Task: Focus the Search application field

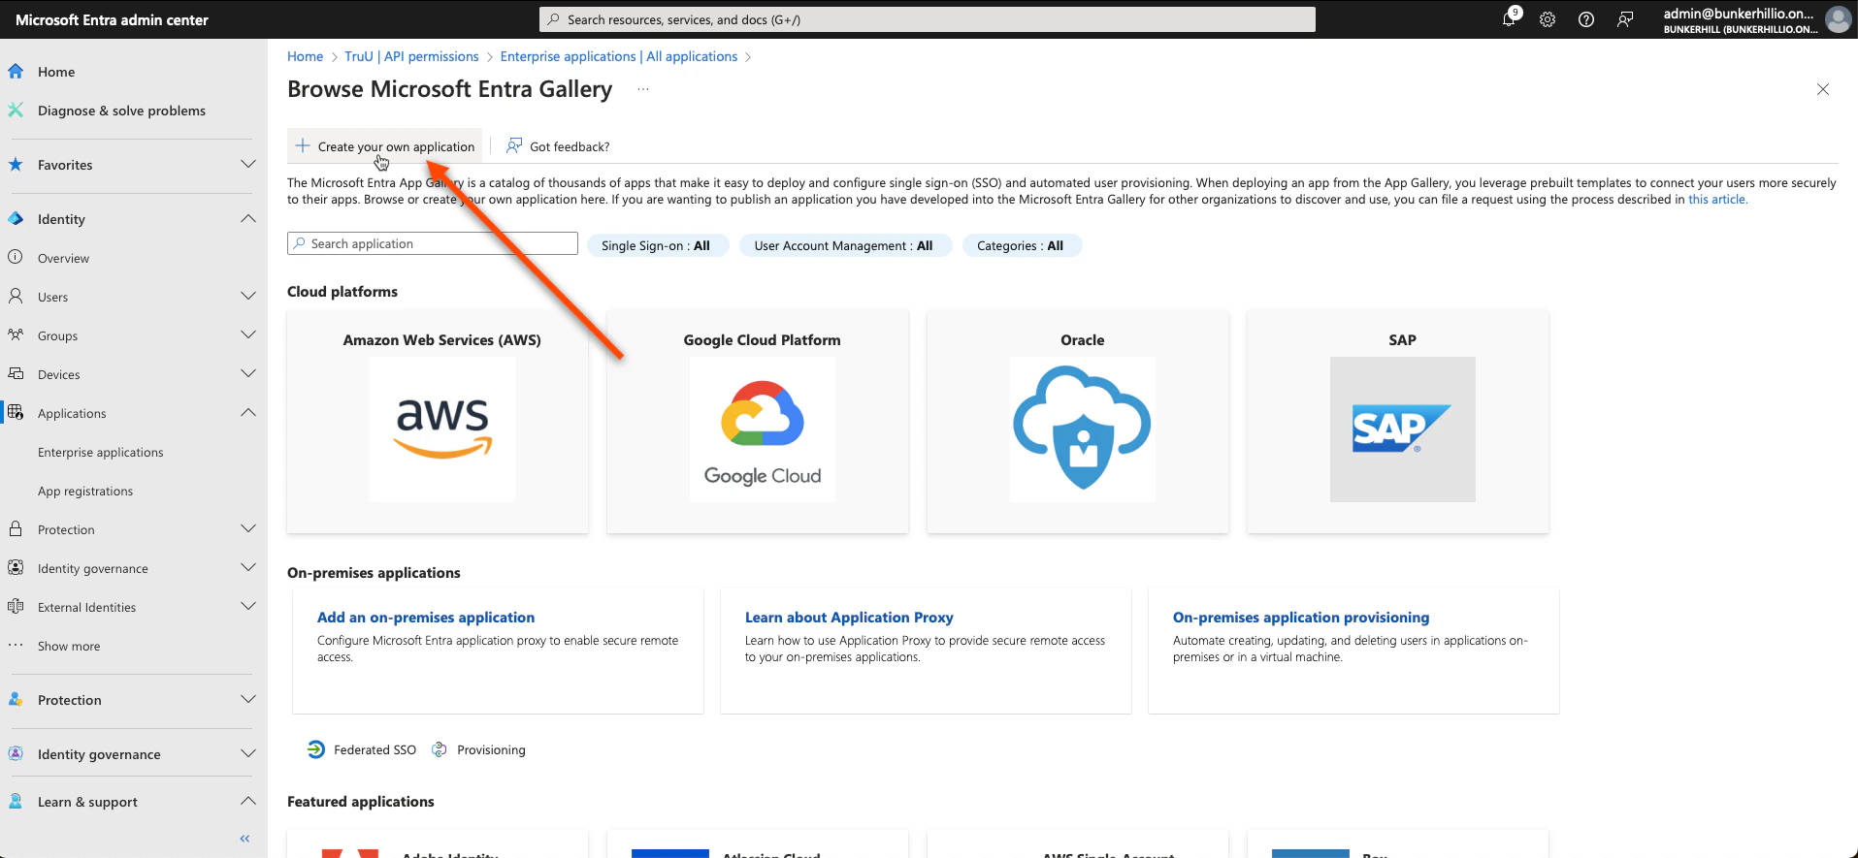Action: 433,243
